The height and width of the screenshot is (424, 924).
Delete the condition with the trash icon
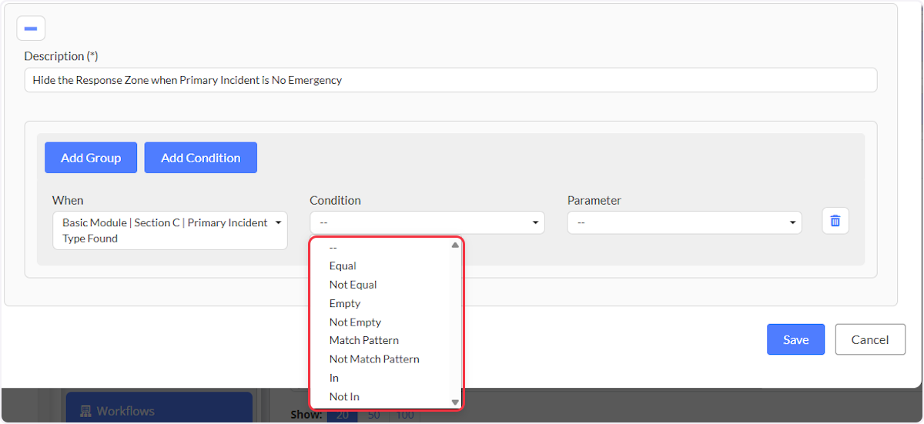pos(835,222)
